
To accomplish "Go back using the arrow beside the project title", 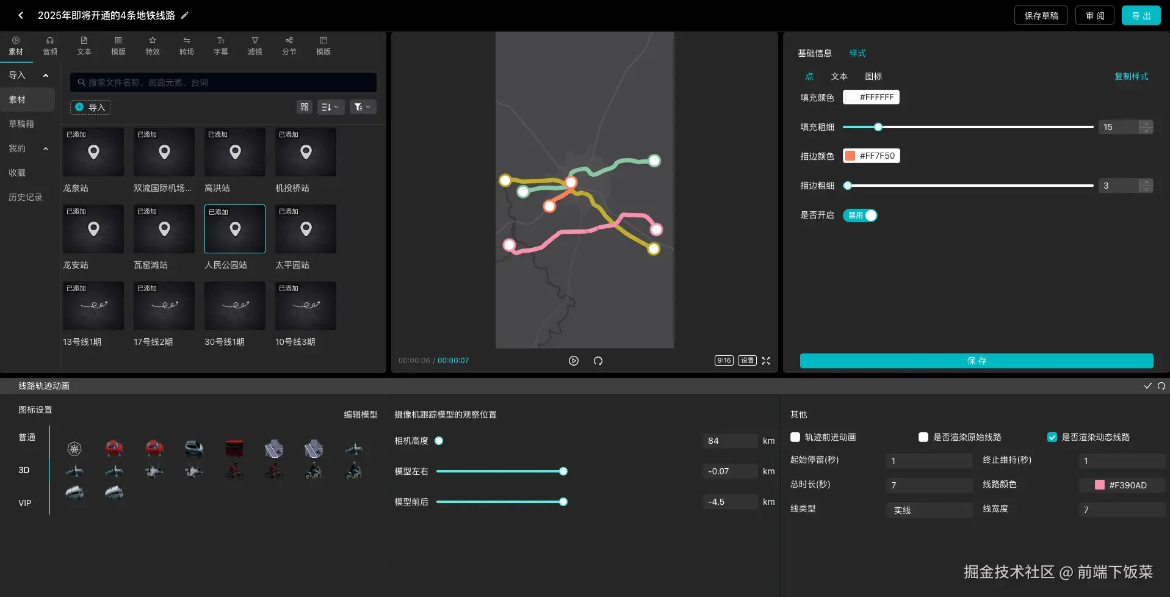I will pos(21,15).
